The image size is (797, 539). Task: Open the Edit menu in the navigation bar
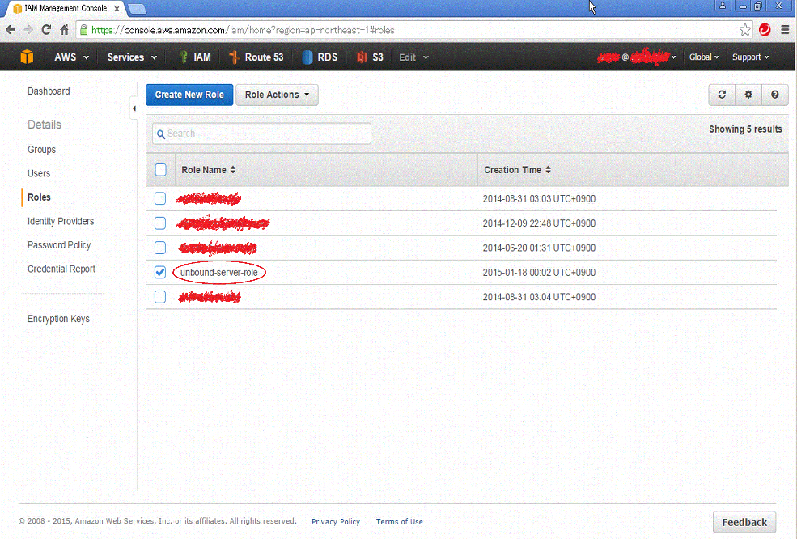click(412, 57)
